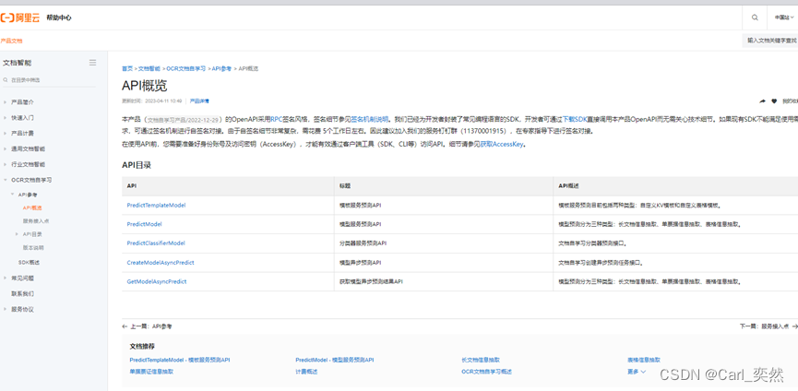Viewport: 798px width, 391px height.
Task: Select 版本说明 in the sidebar
Action: coord(33,248)
